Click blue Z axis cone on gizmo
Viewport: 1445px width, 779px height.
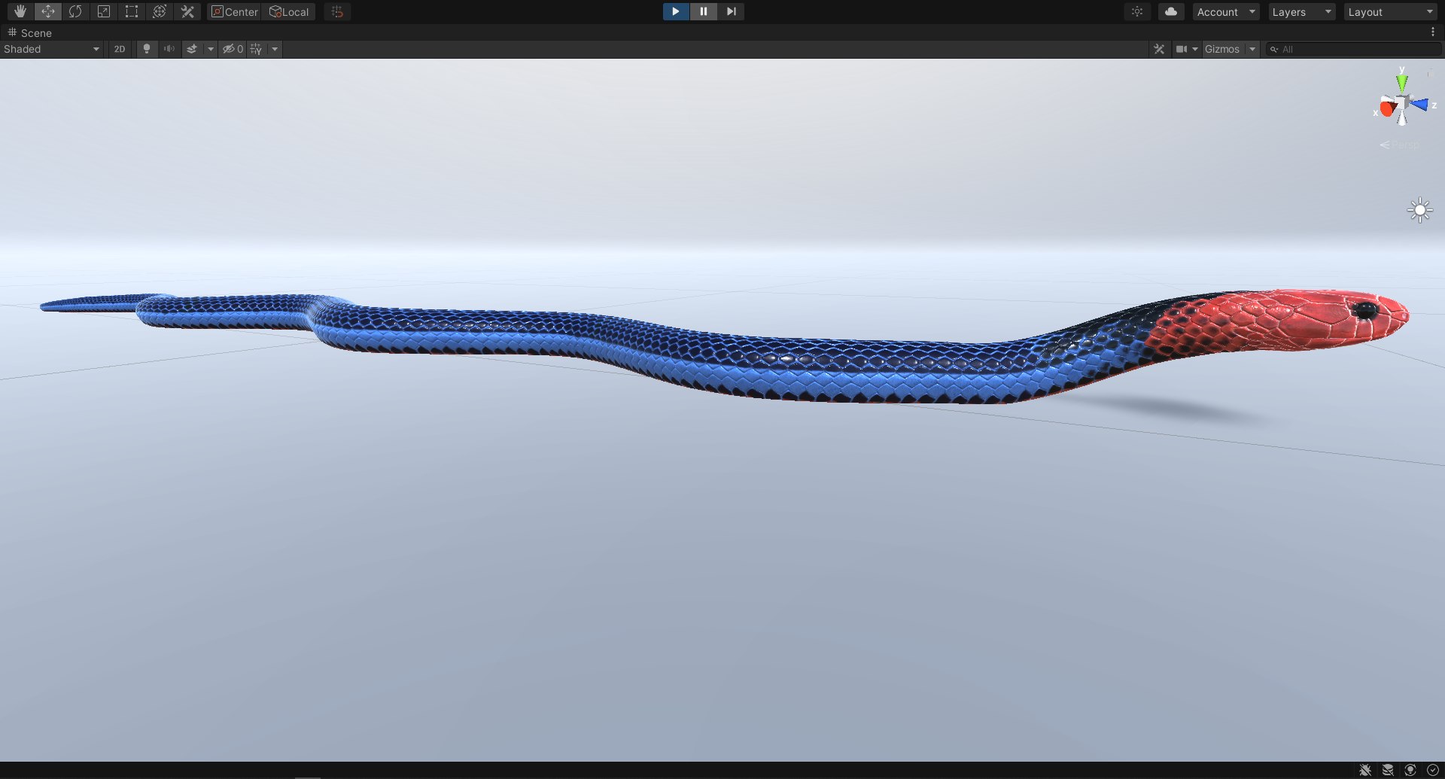point(1419,104)
